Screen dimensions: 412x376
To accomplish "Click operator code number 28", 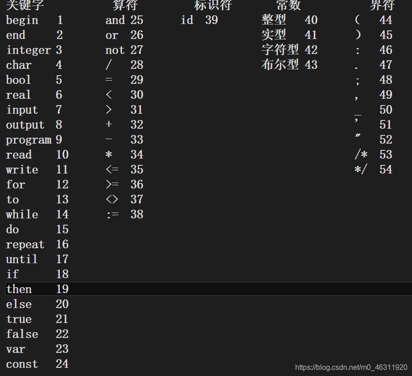I will tap(137, 65).
